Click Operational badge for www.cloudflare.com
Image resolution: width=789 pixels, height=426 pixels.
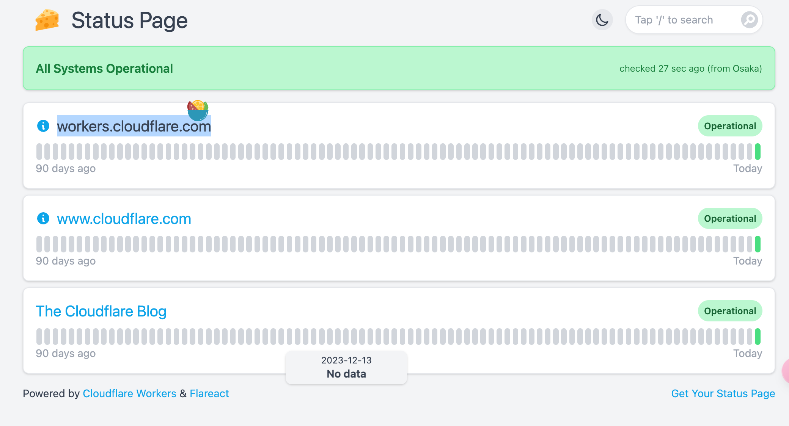coord(730,218)
